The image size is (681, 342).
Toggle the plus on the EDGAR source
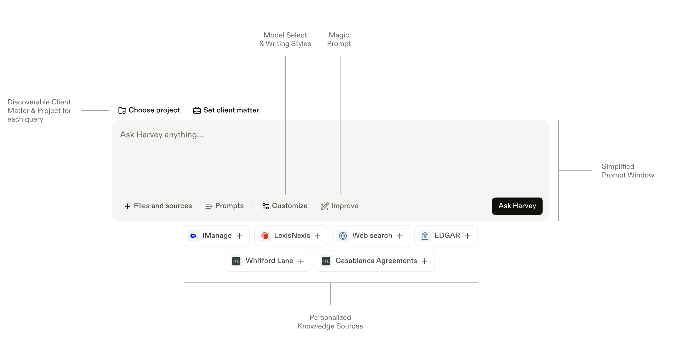(468, 235)
